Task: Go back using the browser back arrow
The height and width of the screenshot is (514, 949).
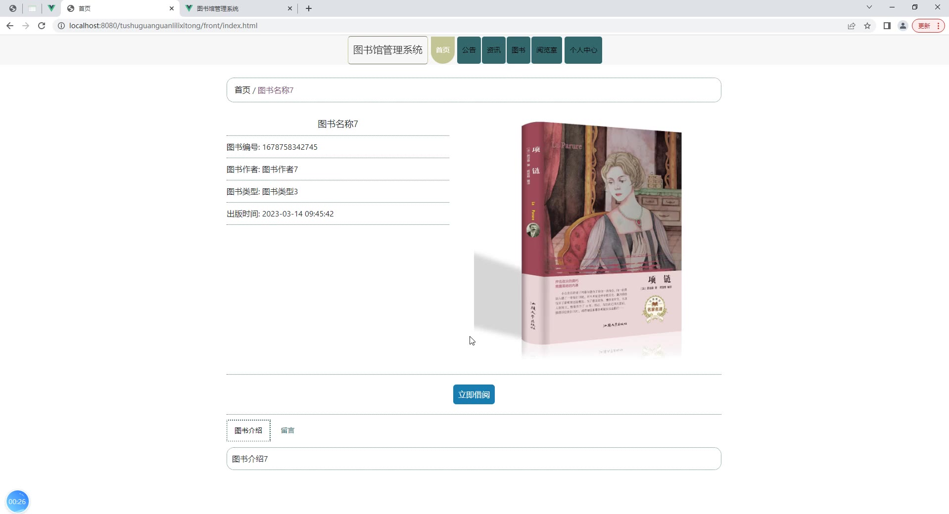Action: [x=10, y=26]
